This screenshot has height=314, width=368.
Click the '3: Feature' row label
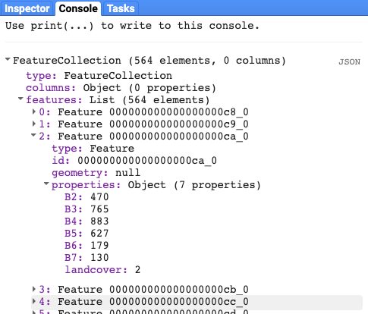[143, 289]
